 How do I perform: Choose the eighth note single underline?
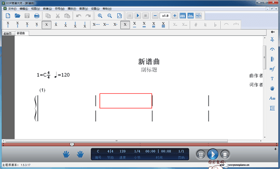pos(135,25)
